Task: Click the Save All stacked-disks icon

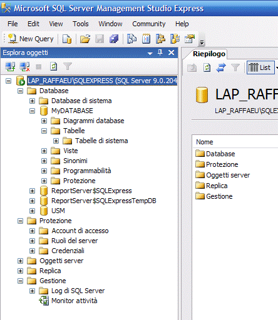Action: point(114,39)
